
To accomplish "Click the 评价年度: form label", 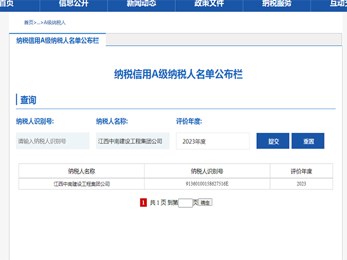I will (x=189, y=121).
